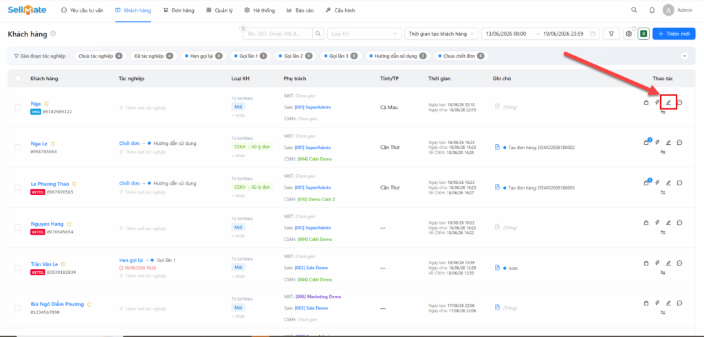Filter by 'Gọi lần 1' chip
Viewport: 704px width, 337px height.
click(250, 56)
